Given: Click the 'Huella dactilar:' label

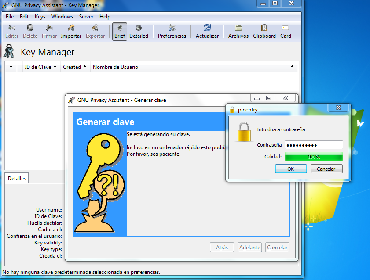Looking at the screenshot, I should (x=44, y=223).
